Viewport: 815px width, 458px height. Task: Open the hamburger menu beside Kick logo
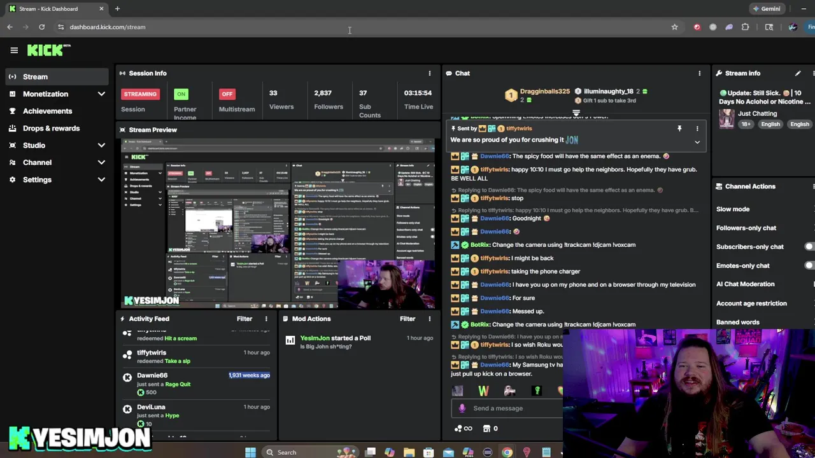point(14,50)
